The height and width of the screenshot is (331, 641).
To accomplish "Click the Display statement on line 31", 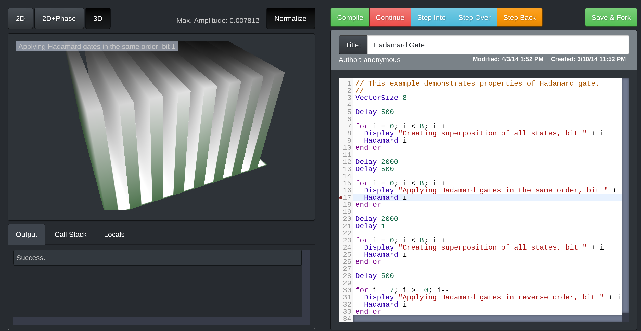I will point(492,297).
